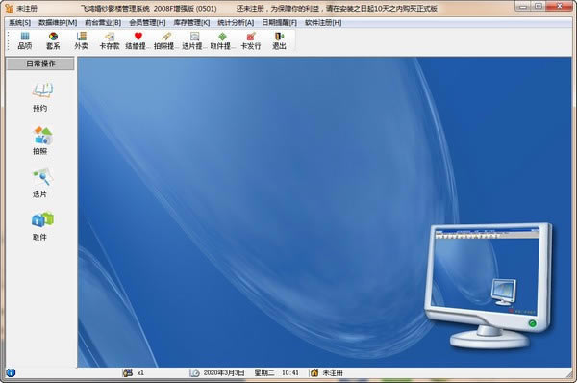This screenshot has width=577, height=383.
Task: Open the 系统[S] menu
Action: pyautogui.click(x=19, y=23)
